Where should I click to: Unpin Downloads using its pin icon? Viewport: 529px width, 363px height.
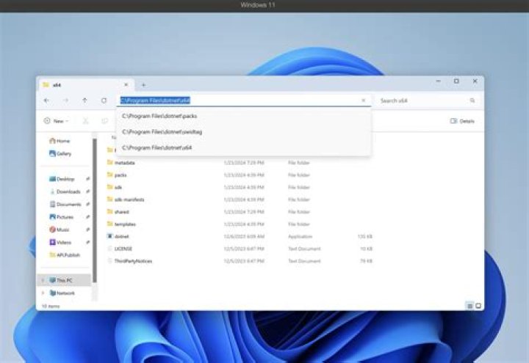[87, 191]
